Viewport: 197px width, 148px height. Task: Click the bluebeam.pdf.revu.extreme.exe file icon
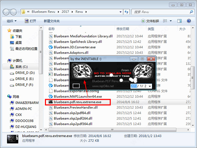(51, 102)
